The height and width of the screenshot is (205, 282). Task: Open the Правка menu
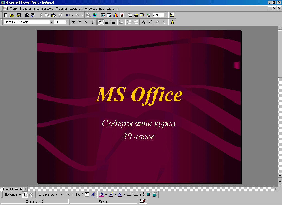tap(25, 9)
